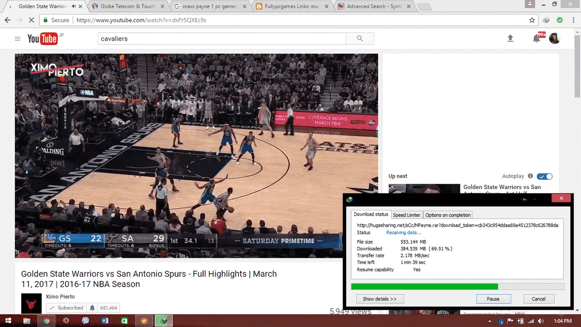Switch to Chrome in the taskbar
The width and height of the screenshot is (581, 327).
coord(46,321)
